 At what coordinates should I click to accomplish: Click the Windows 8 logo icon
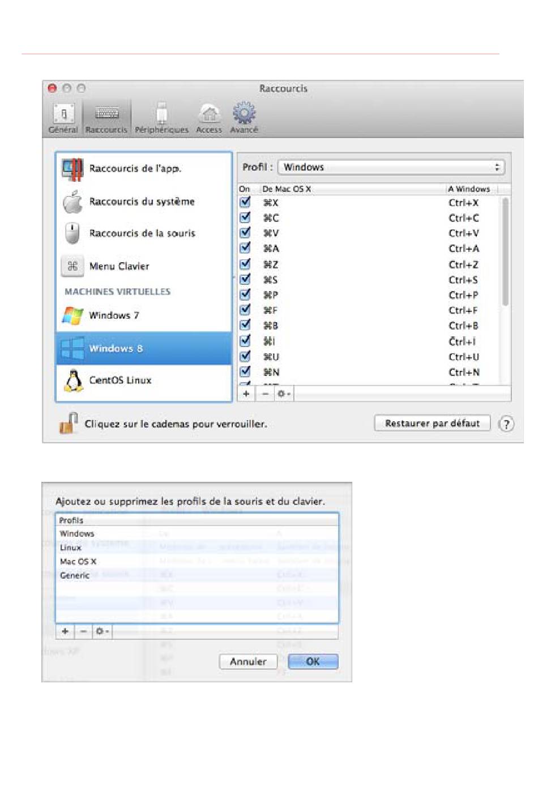pos(72,348)
